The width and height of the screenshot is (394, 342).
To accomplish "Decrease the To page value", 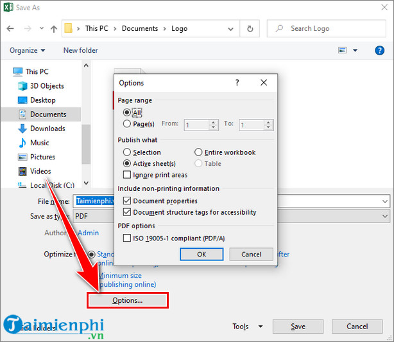I will [x=268, y=127].
